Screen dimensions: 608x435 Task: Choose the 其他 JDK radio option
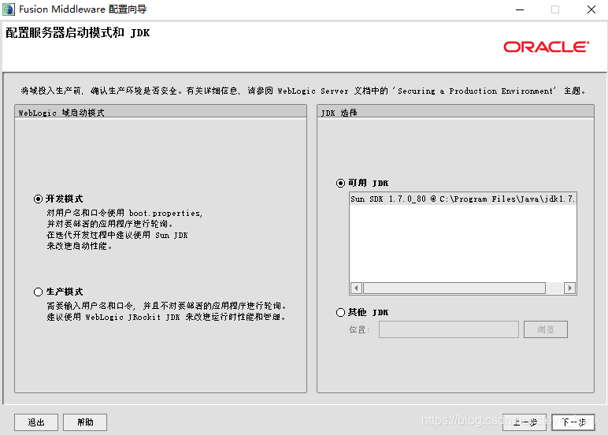(340, 312)
